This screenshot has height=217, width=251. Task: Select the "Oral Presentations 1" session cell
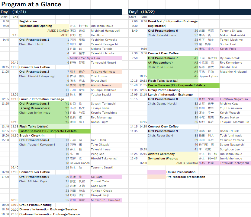coord(34,40)
